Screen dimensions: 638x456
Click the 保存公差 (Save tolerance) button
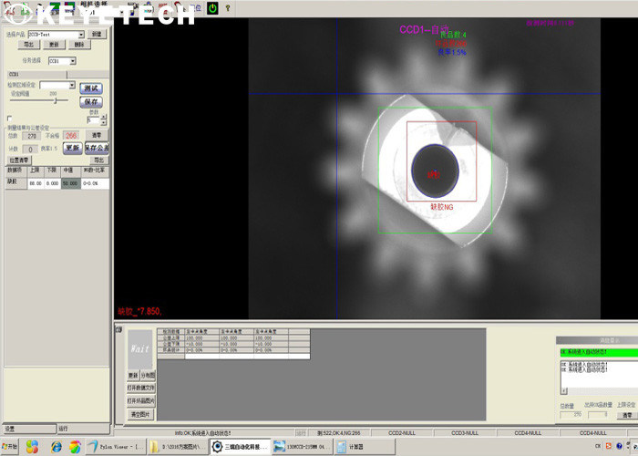(98, 148)
